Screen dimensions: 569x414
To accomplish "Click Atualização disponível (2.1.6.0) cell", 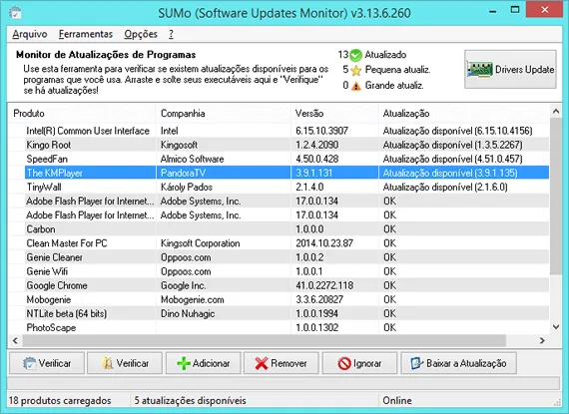I will click(464, 188).
